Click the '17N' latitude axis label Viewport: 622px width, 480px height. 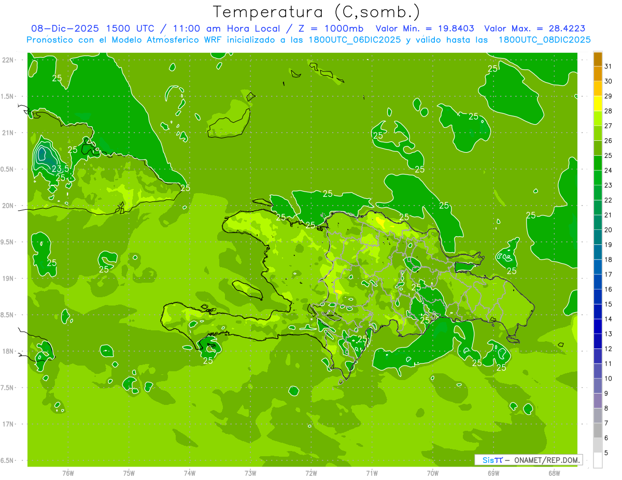pos(8,424)
